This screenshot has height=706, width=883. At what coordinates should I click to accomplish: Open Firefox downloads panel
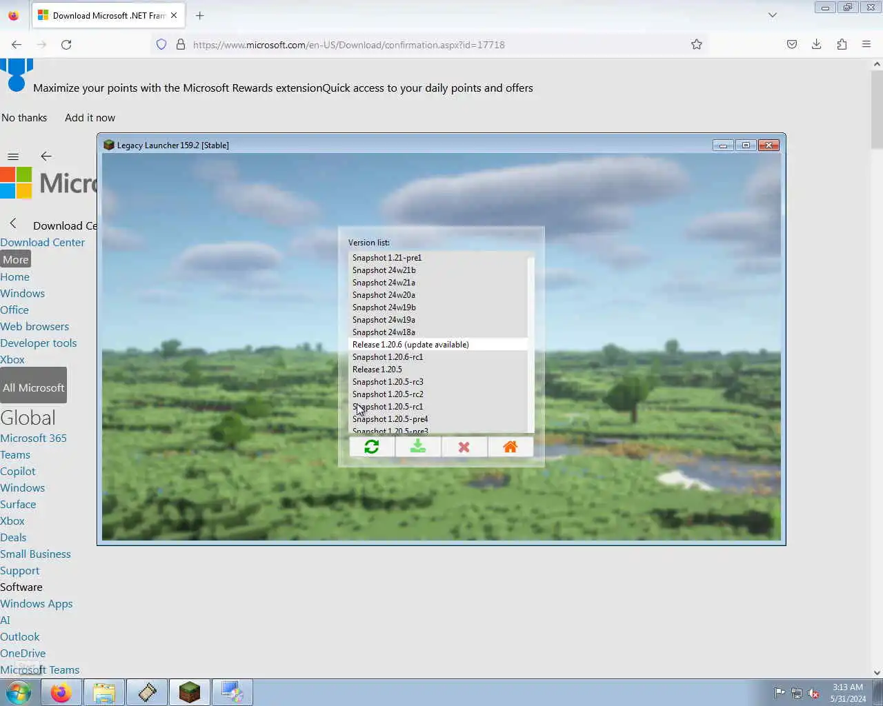[817, 44]
